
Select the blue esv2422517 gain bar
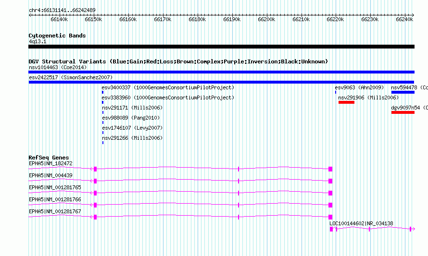click(x=221, y=82)
